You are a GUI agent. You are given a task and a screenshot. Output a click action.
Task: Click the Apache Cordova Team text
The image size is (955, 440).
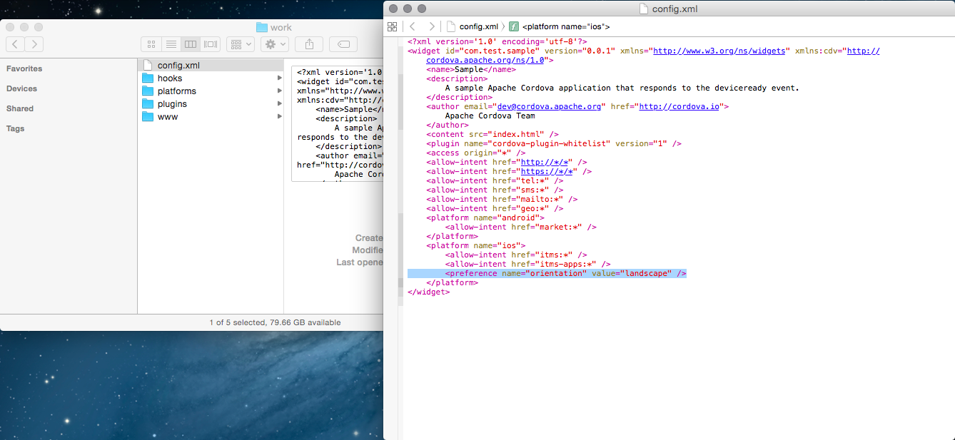point(490,116)
